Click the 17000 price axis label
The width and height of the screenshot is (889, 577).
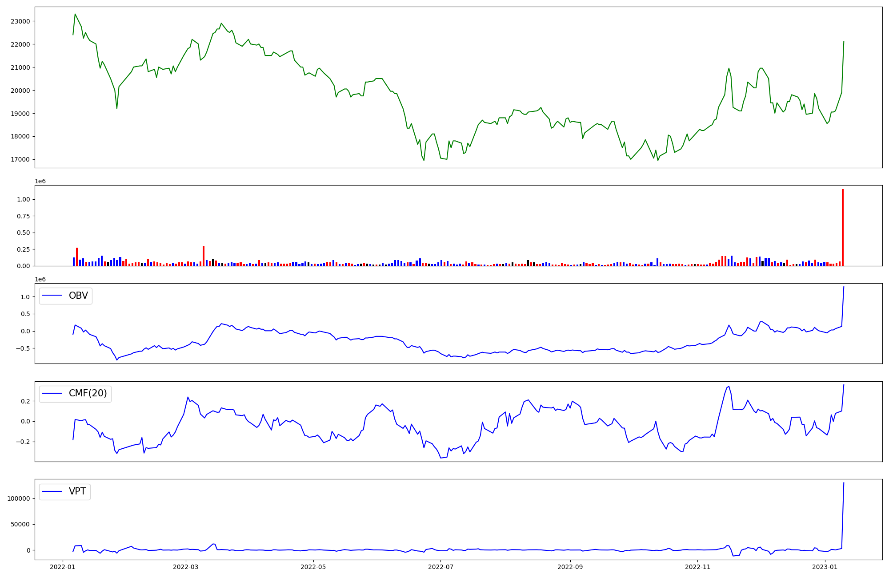coord(20,159)
